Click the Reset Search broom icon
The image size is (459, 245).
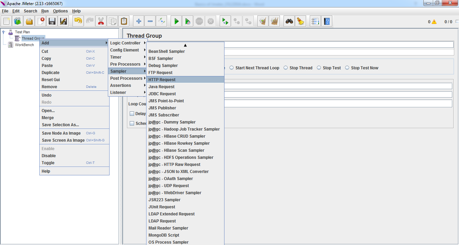point(300,21)
